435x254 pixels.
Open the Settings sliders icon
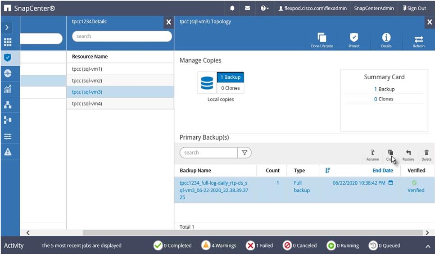(8, 136)
